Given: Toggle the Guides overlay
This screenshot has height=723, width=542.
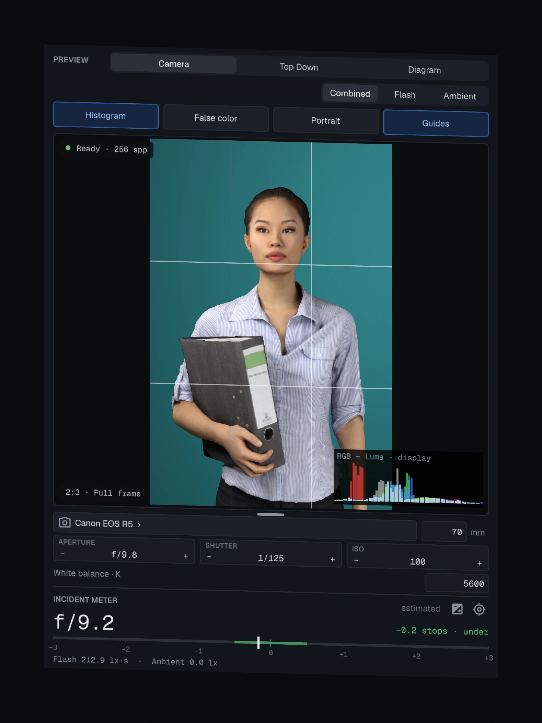Looking at the screenshot, I should click(436, 124).
